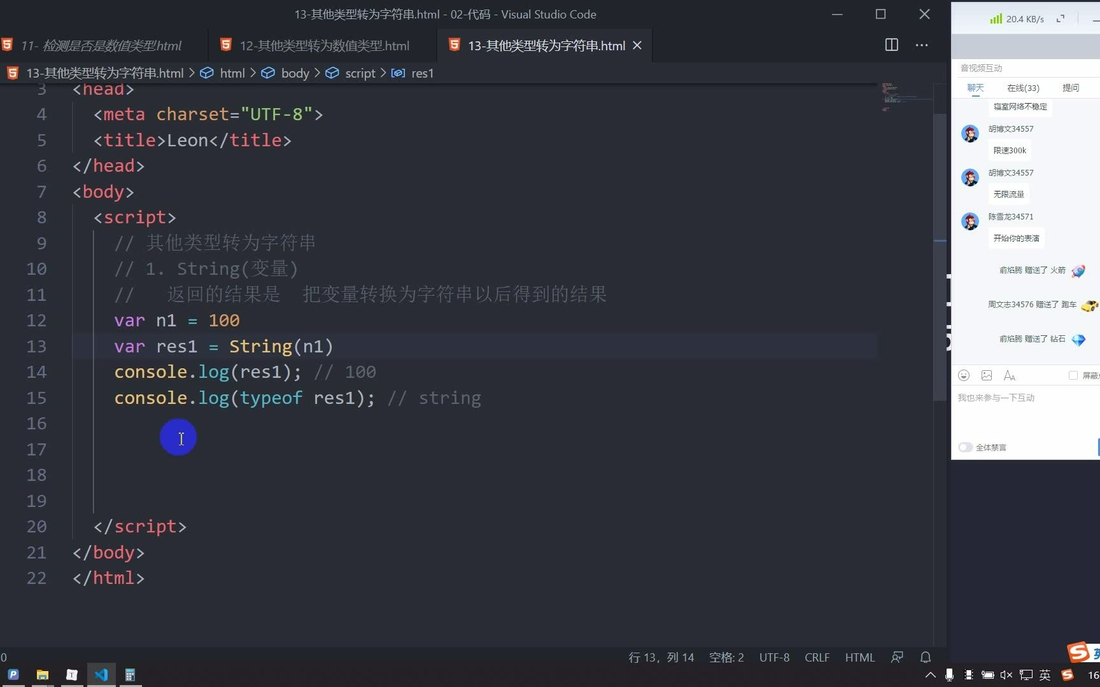This screenshot has height=687, width=1100.
Task: Open the 在线(33) tab in chat panel
Action: coord(1023,88)
